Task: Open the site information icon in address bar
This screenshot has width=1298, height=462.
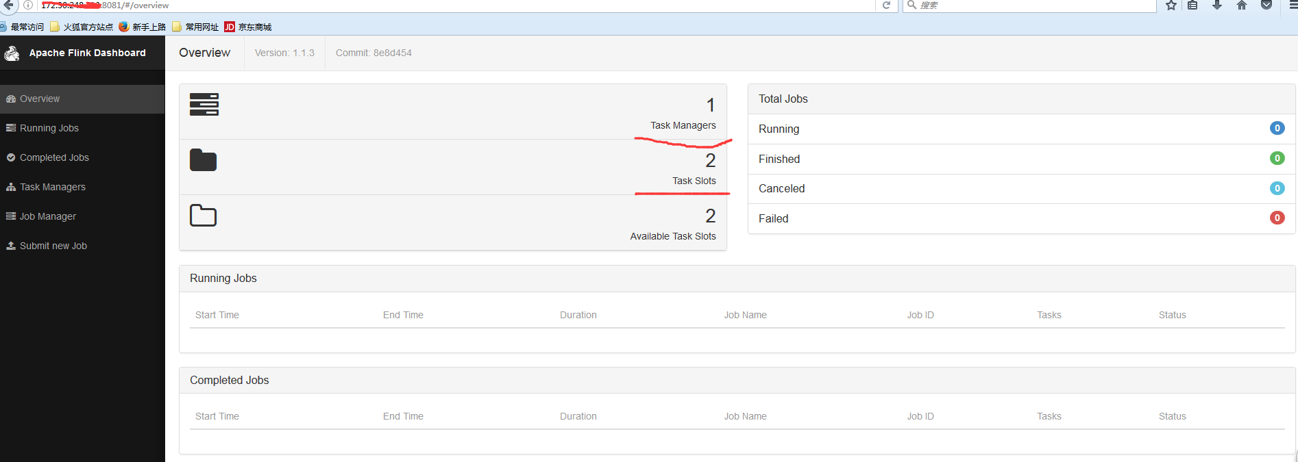Action: tap(28, 5)
